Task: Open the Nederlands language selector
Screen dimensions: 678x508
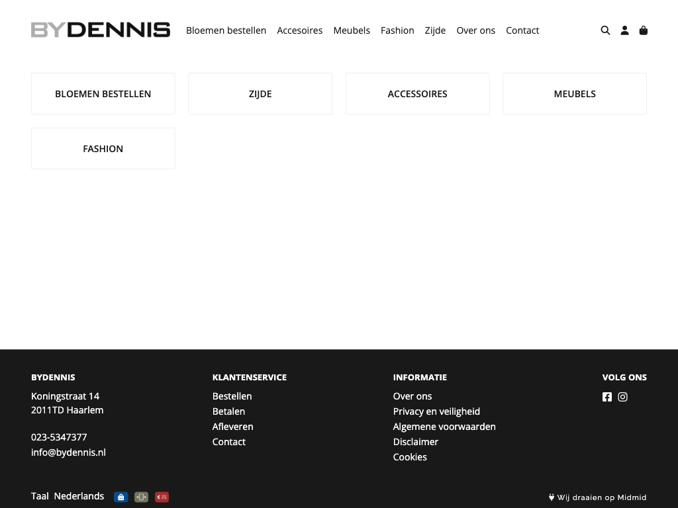Action: click(x=79, y=496)
